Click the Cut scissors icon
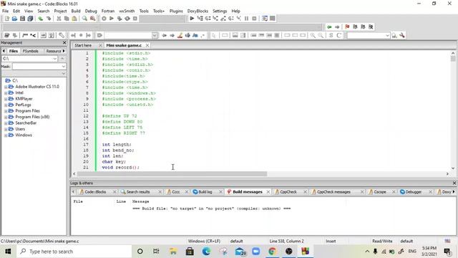Image resolution: width=458 pixels, height=258 pixels. (59, 19)
